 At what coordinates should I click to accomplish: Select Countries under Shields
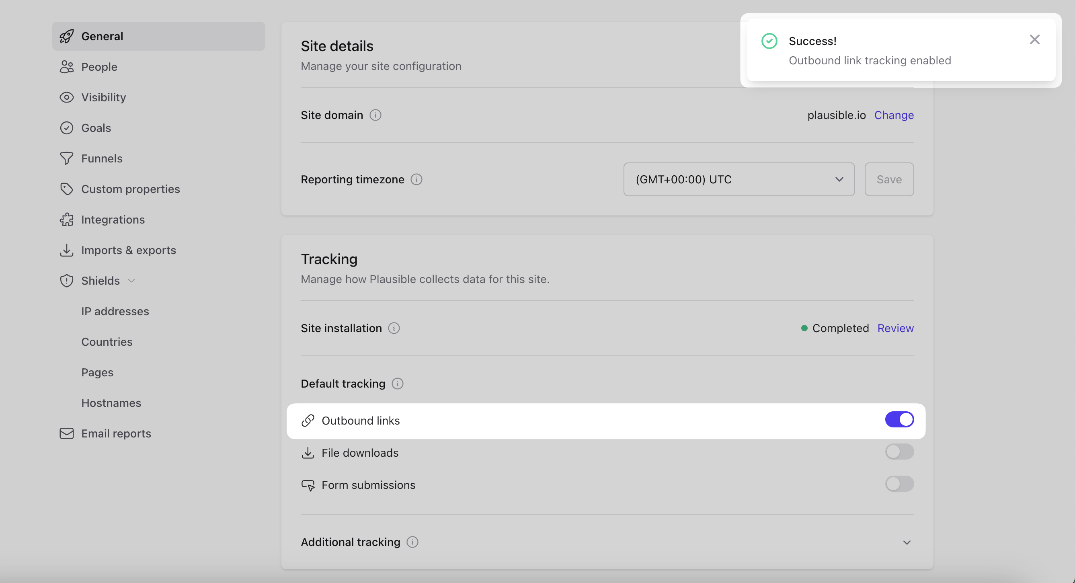pyautogui.click(x=107, y=342)
